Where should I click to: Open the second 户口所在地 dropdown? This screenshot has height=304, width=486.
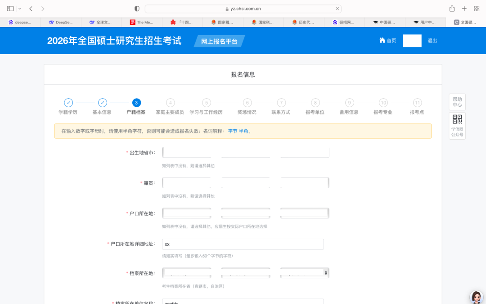pos(246,213)
